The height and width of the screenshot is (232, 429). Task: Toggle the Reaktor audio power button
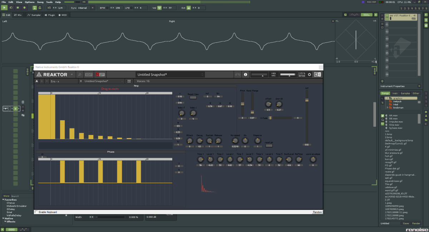pyautogui.click(x=310, y=75)
